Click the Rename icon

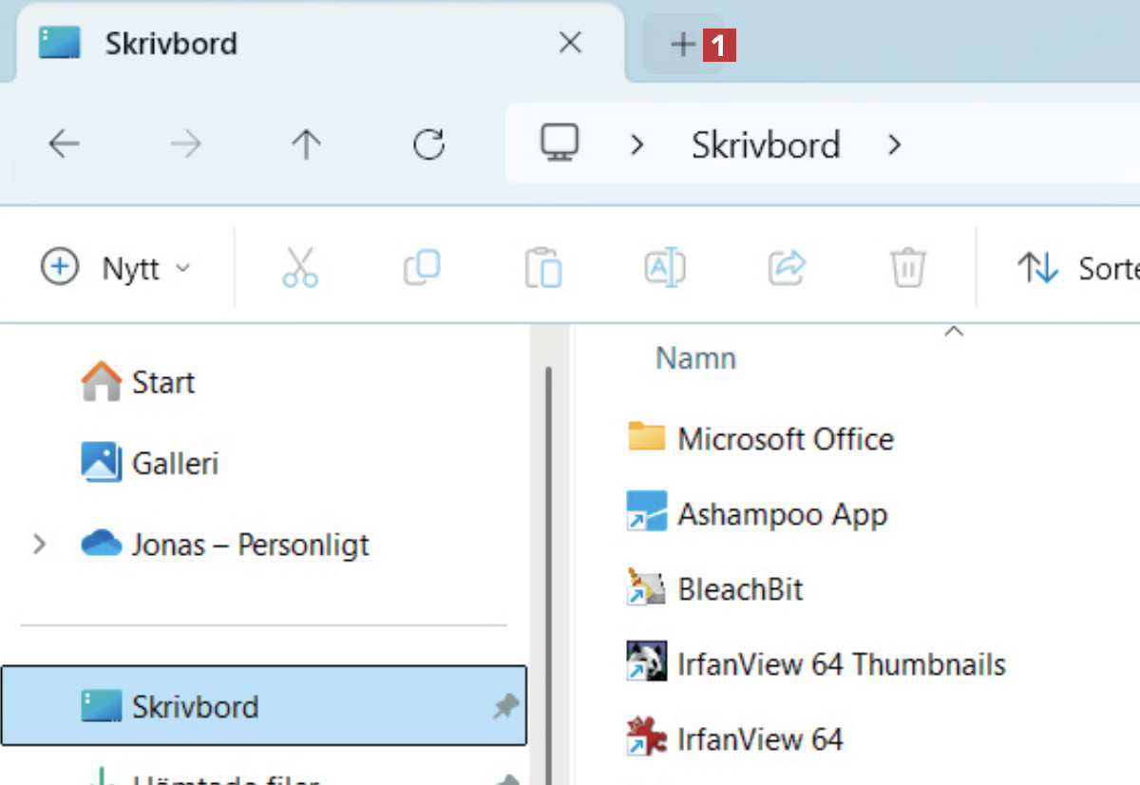(665, 268)
